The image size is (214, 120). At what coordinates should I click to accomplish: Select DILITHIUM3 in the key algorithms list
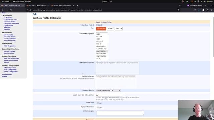[102, 54]
